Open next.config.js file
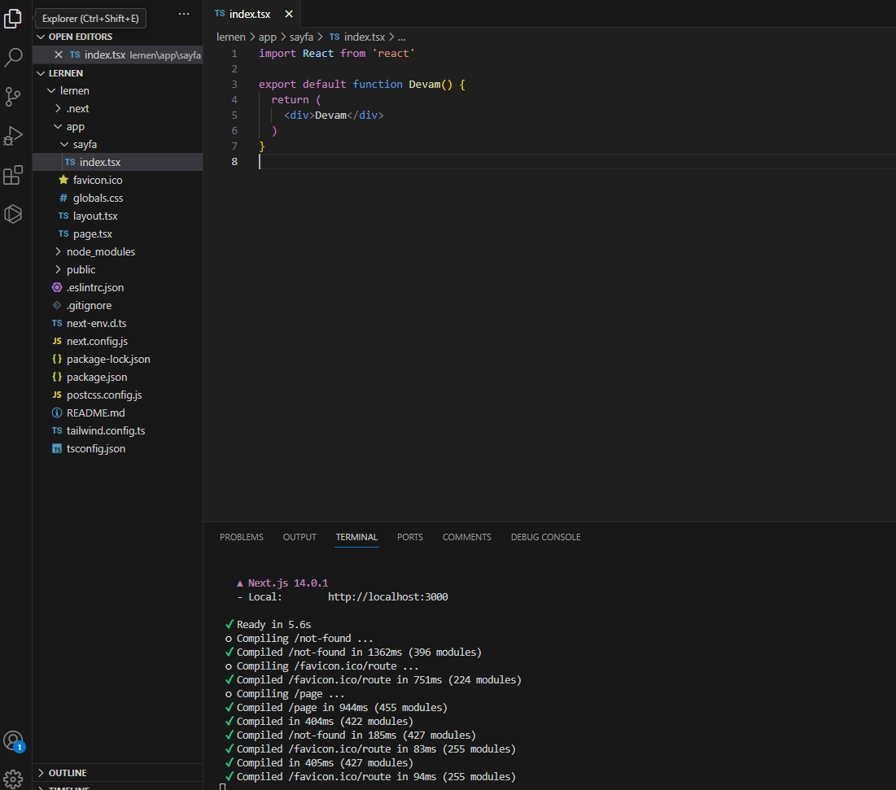896x790 pixels. tap(118, 341)
